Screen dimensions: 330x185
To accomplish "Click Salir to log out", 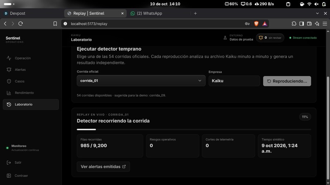I will click(18, 163).
